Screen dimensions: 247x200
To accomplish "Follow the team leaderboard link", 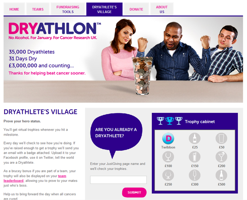I will (x=35, y=178).
